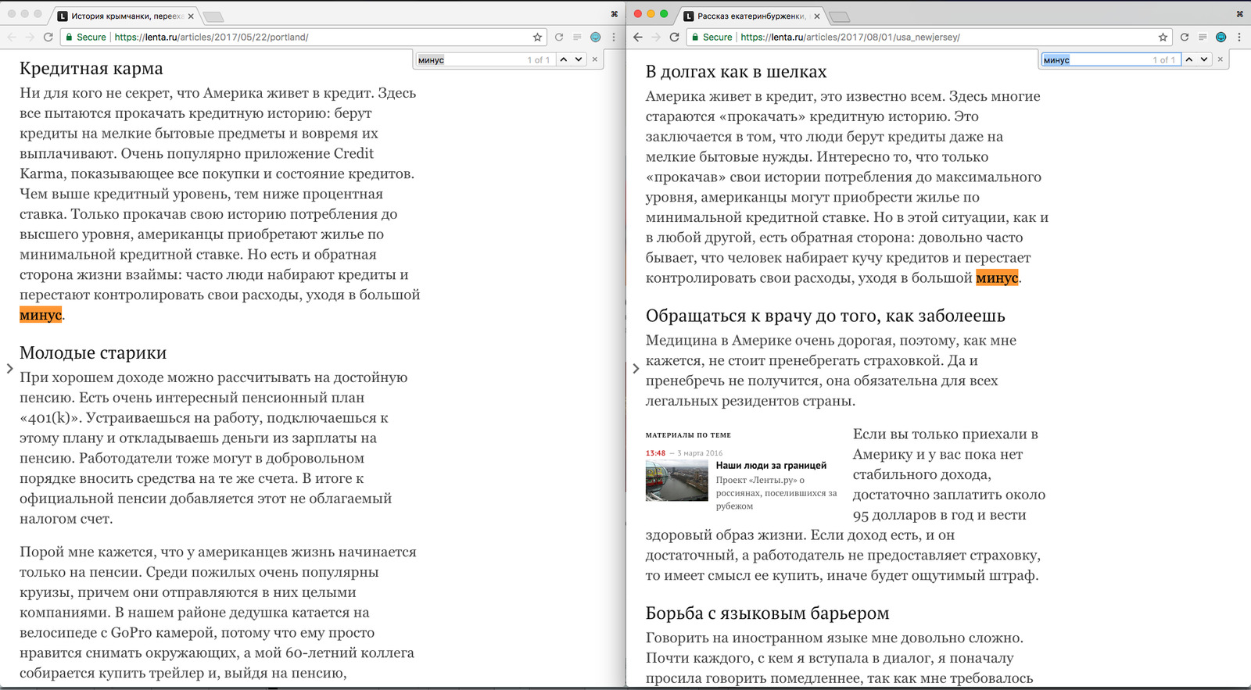
Task: Click Secure lock icon in right window address bar
Action: tap(696, 37)
